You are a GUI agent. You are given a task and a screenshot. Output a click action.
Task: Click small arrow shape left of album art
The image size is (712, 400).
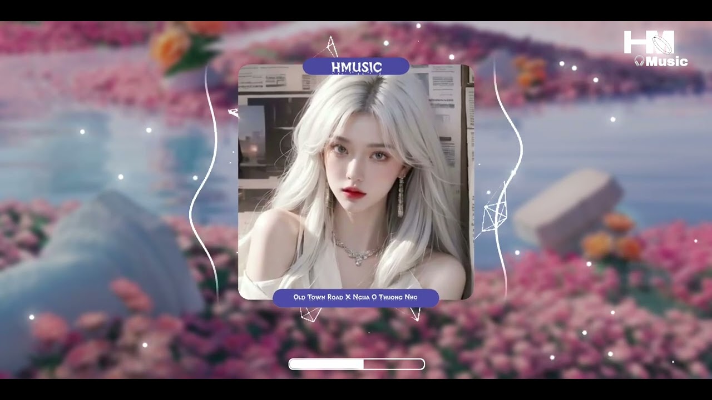233,113
